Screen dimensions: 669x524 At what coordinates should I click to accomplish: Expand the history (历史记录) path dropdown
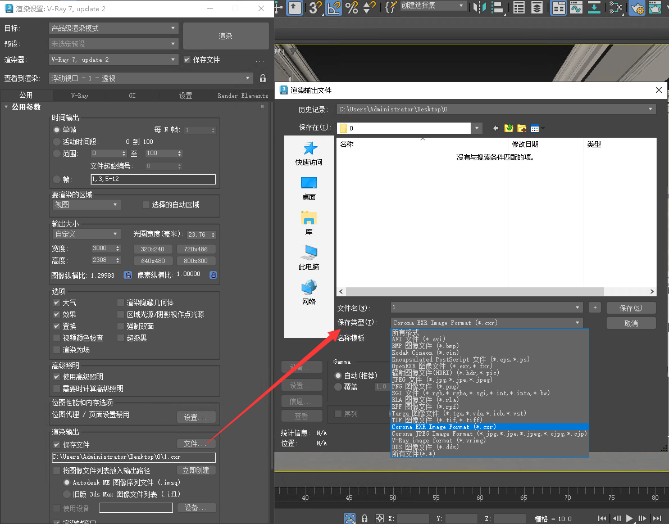click(650, 109)
